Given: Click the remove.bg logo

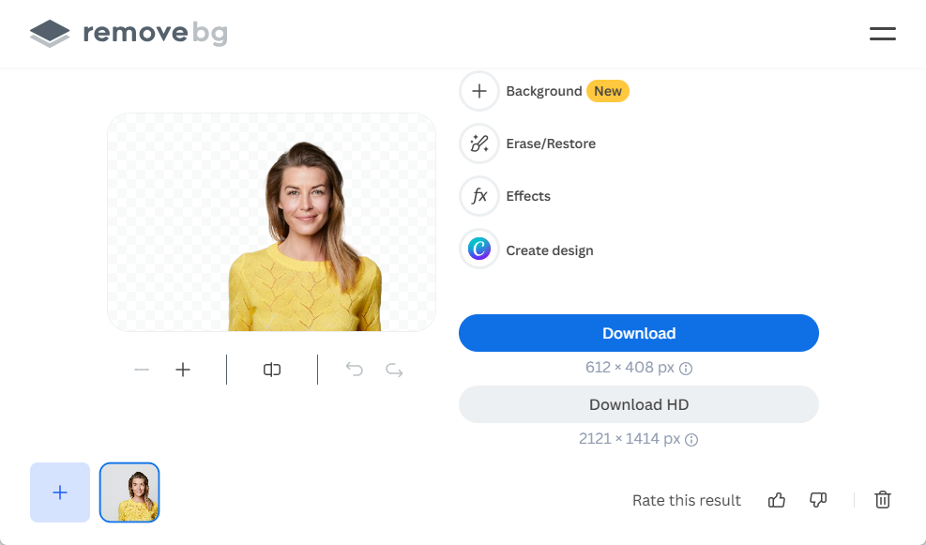Looking at the screenshot, I should point(129,35).
